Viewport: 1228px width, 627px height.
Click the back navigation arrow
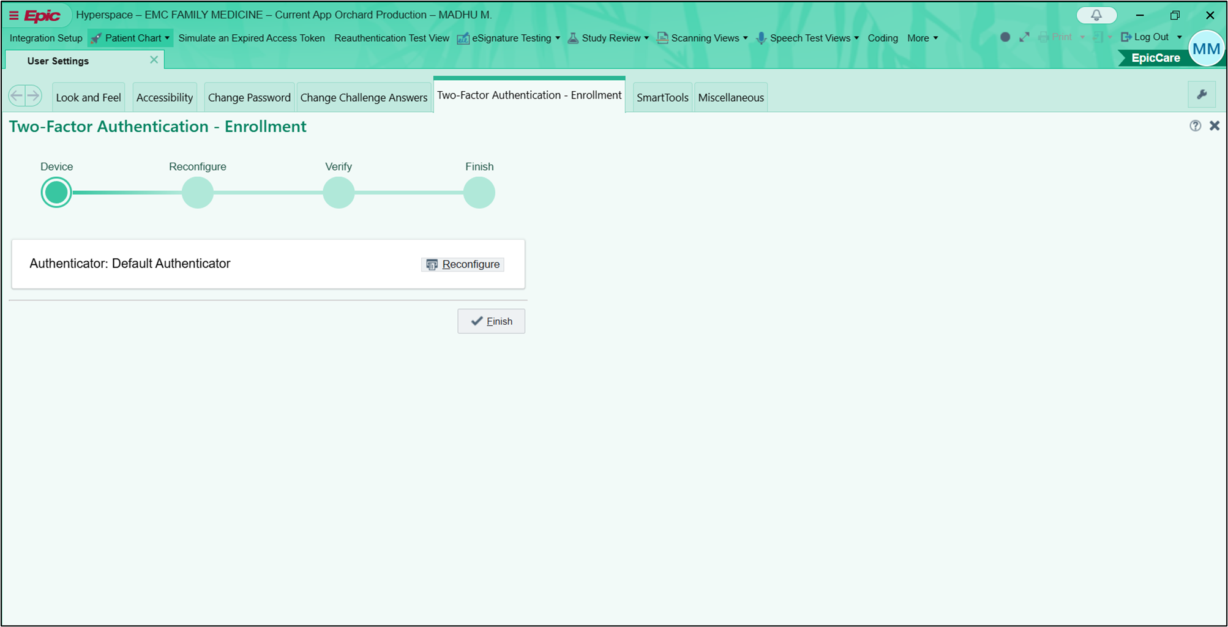(17, 95)
